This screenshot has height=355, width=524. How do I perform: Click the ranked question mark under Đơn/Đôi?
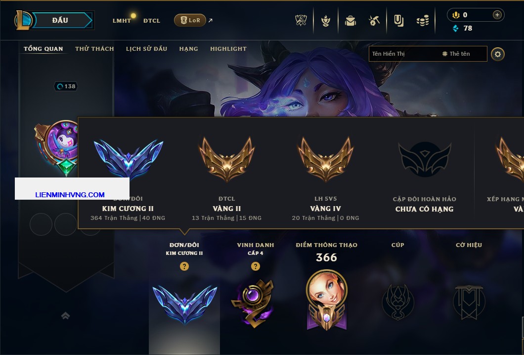point(184,266)
